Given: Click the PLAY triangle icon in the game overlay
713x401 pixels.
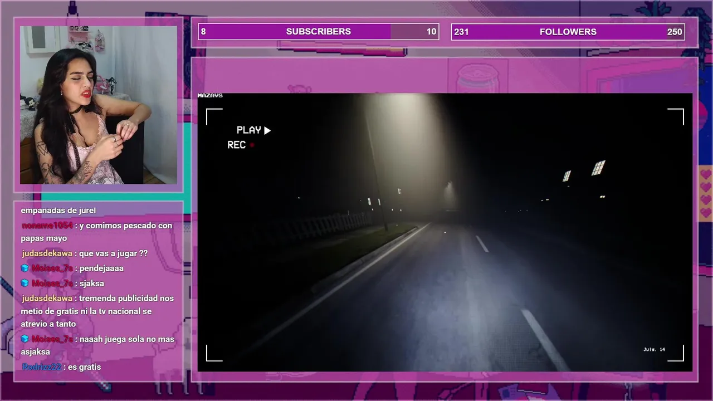Looking at the screenshot, I should click(x=267, y=130).
